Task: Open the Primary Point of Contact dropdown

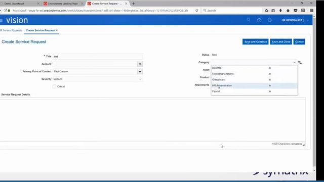Action: 140,72
